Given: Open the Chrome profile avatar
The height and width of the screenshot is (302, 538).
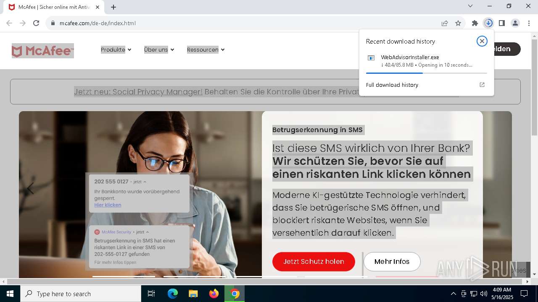Looking at the screenshot, I should tap(515, 23).
